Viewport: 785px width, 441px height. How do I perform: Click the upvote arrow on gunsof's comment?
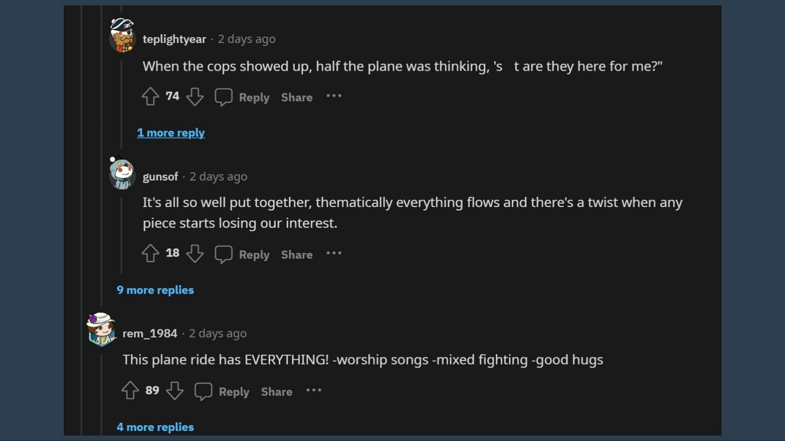coord(150,254)
